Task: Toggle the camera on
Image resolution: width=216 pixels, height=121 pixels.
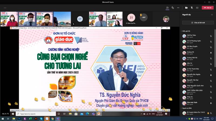Action: point(186,8)
